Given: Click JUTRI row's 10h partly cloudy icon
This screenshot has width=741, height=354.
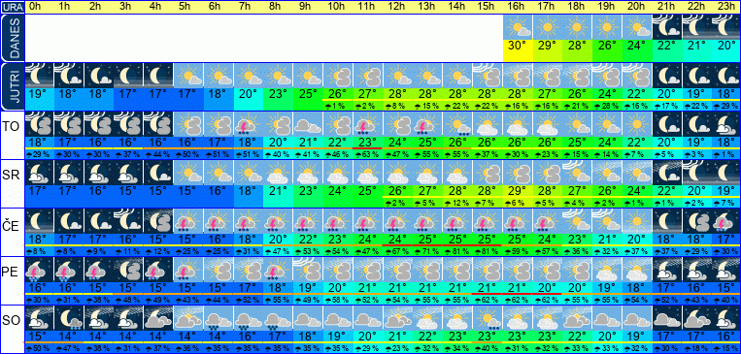Looking at the screenshot, I should coord(338,76).
